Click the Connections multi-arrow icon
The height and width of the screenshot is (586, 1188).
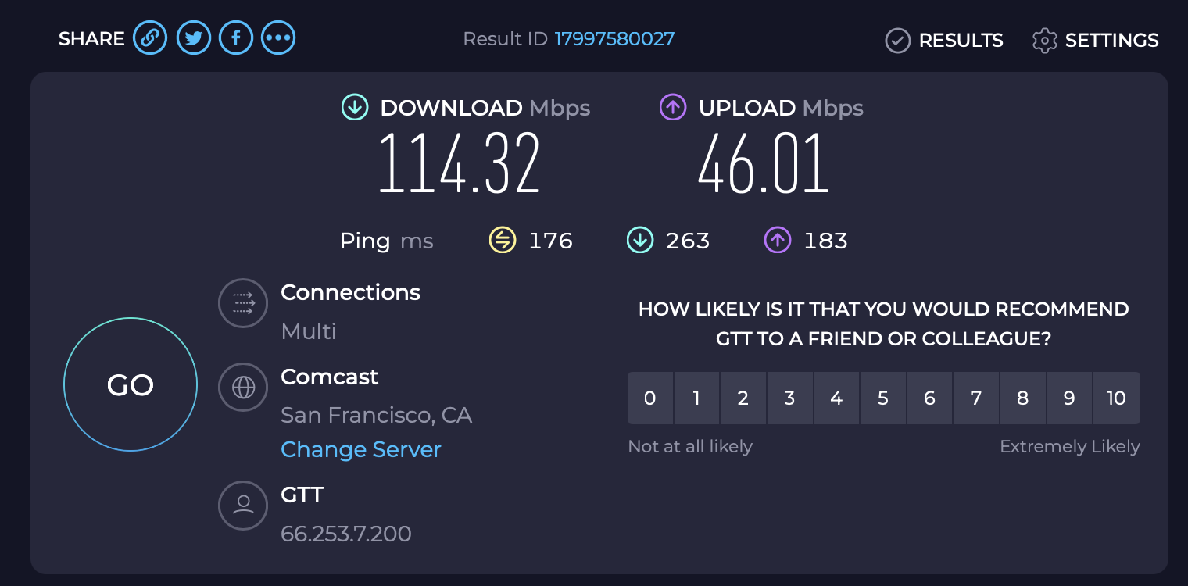[243, 302]
